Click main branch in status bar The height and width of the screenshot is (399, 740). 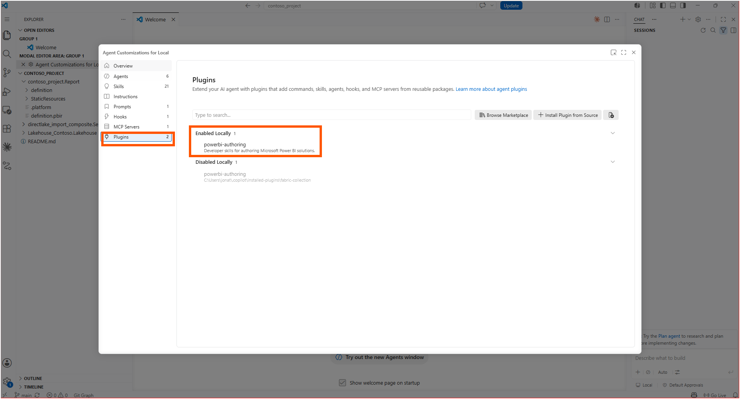click(x=23, y=395)
